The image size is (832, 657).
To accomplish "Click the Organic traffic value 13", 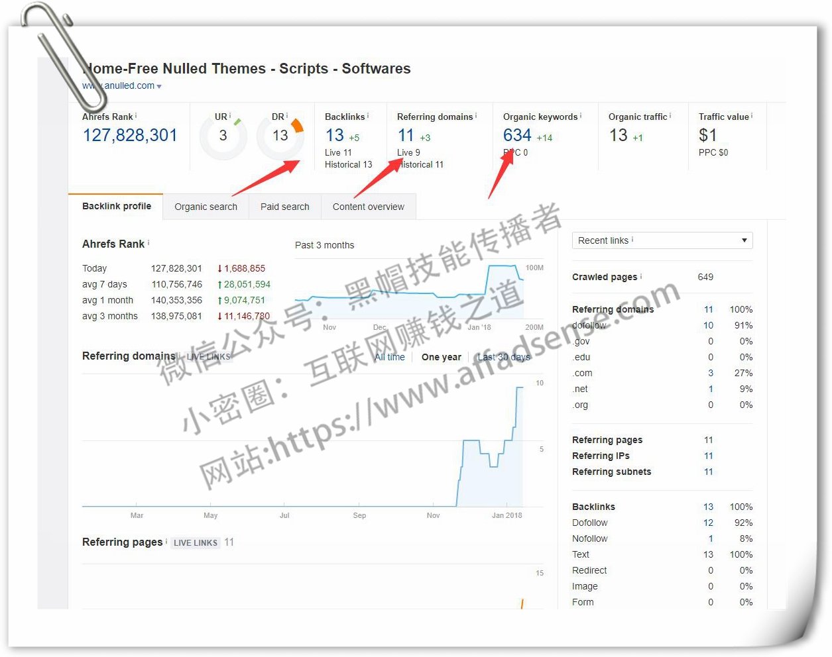I will point(619,135).
